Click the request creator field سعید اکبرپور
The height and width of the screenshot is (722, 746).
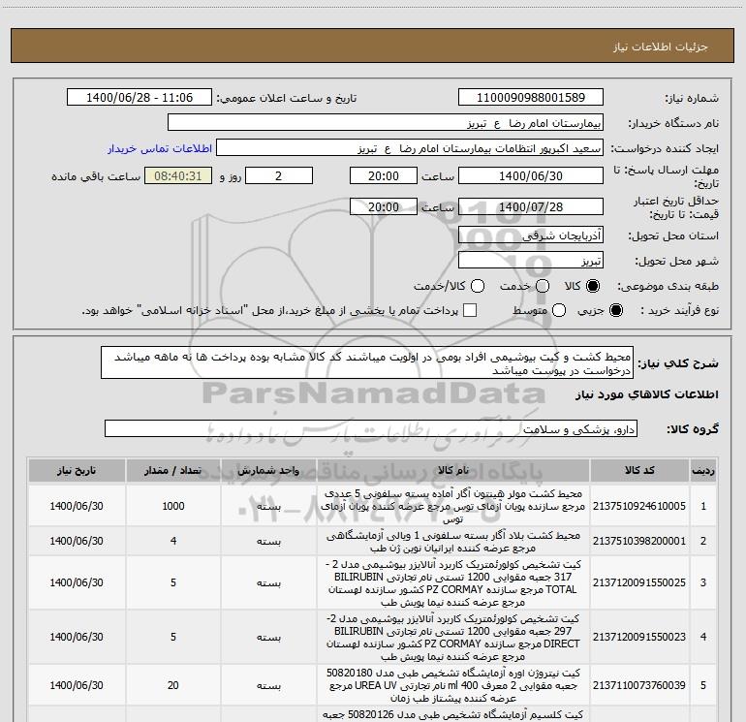coord(410,147)
